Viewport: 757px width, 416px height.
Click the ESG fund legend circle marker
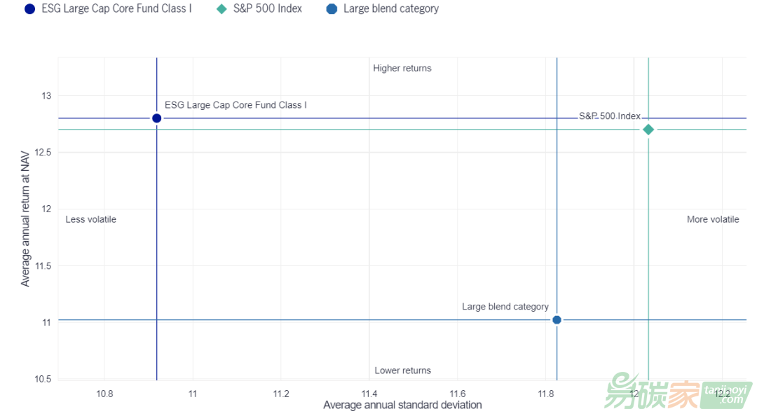point(29,9)
